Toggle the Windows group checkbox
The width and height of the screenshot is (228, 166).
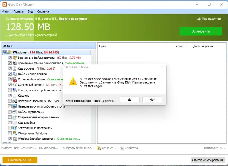click(5, 52)
